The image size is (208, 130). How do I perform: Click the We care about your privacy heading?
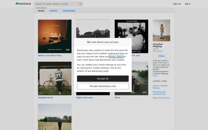coord(103,42)
